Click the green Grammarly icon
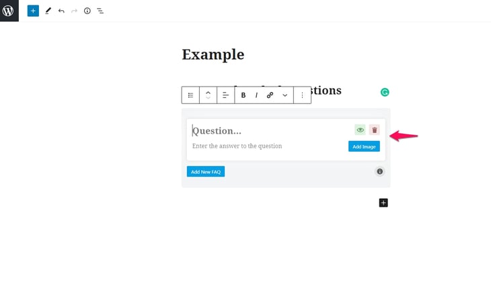Screen dimensions: 491x282 point(385,92)
